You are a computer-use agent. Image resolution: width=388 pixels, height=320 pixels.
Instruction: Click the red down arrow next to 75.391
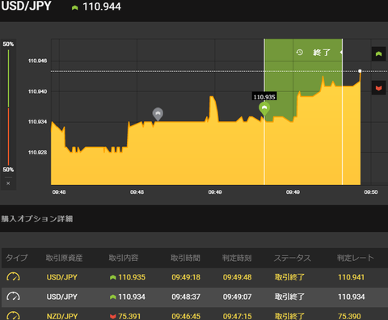113,316
